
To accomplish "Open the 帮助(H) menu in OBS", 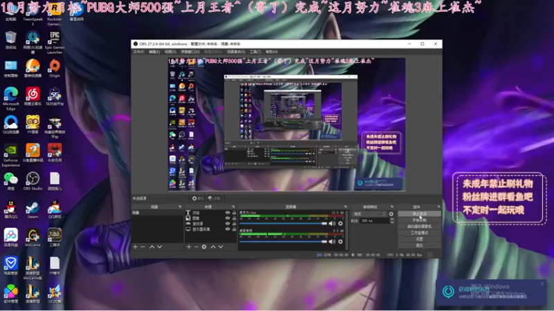I will point(271,52).
